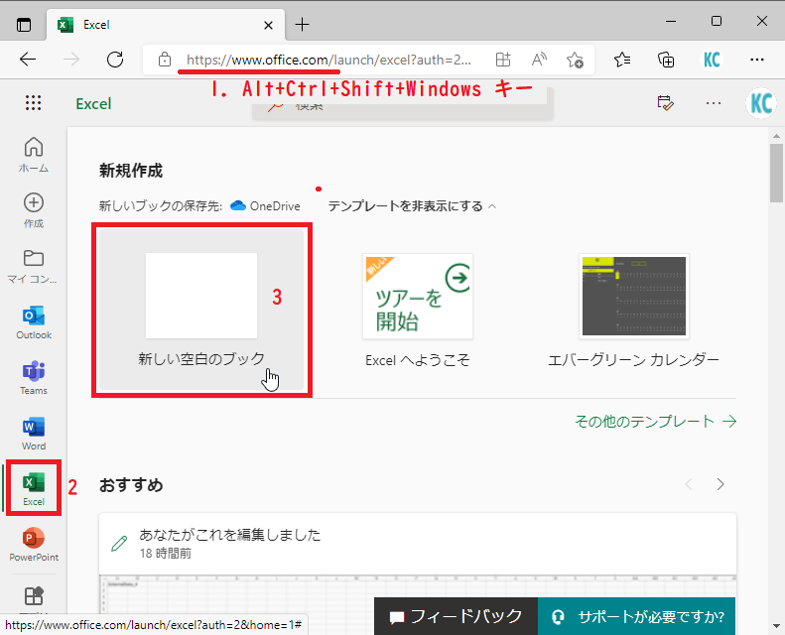Viewport: 785px width, 635px height.
Task: Launch Outlook from sidebar
Action: pyautogui.click(x=34, y=322)
